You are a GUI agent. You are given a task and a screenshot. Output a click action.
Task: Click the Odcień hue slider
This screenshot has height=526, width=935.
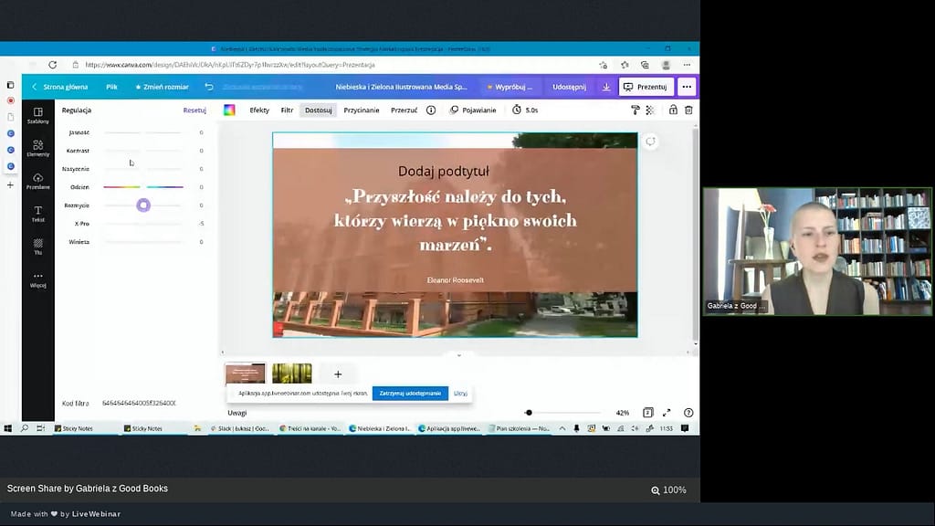click(143, 186)
